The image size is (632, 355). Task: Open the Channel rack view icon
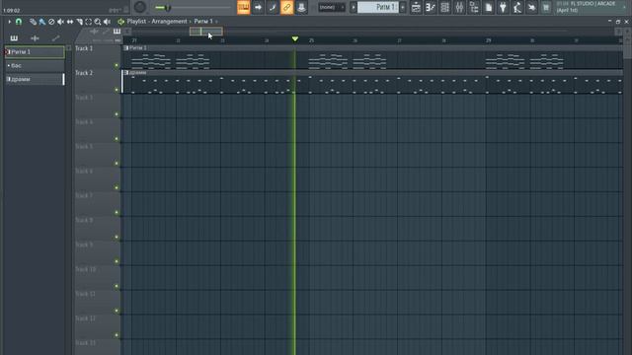click(445, 7)
